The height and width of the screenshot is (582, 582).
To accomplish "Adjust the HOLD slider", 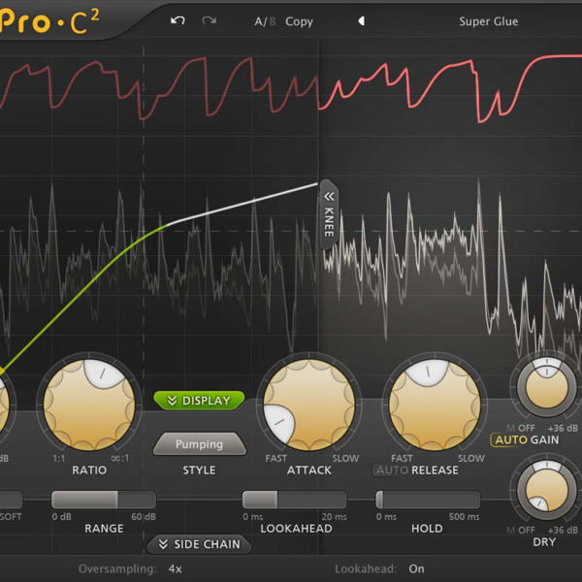I will click(428, 500).
